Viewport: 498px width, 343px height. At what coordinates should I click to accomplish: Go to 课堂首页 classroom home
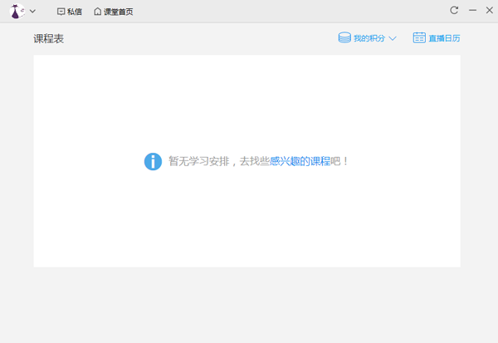point(114,12)
